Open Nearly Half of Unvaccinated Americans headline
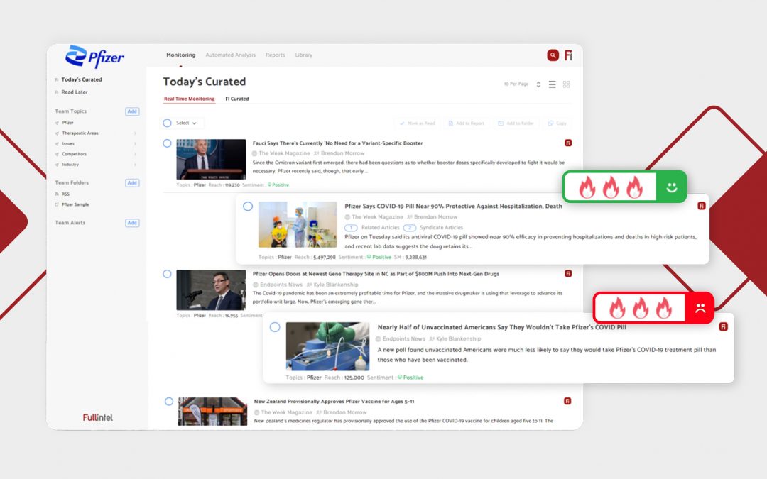 (x=501, y=327)
